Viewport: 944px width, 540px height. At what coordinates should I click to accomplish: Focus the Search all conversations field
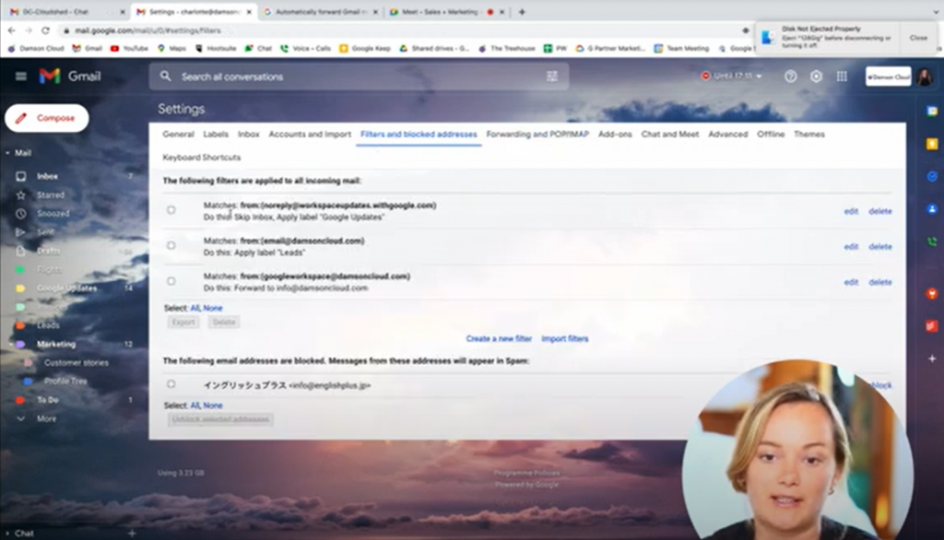(359, 76)
